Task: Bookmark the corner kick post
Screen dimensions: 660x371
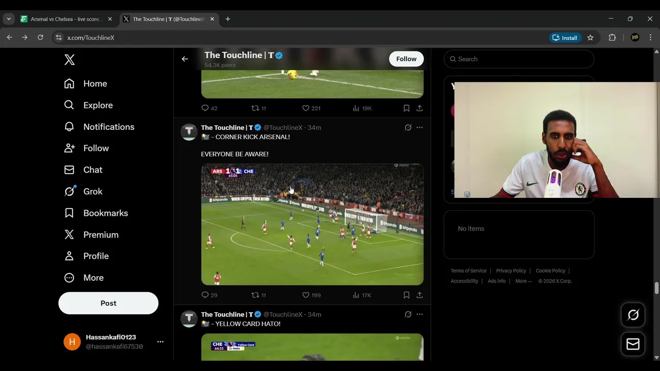Action: [406, 295]
